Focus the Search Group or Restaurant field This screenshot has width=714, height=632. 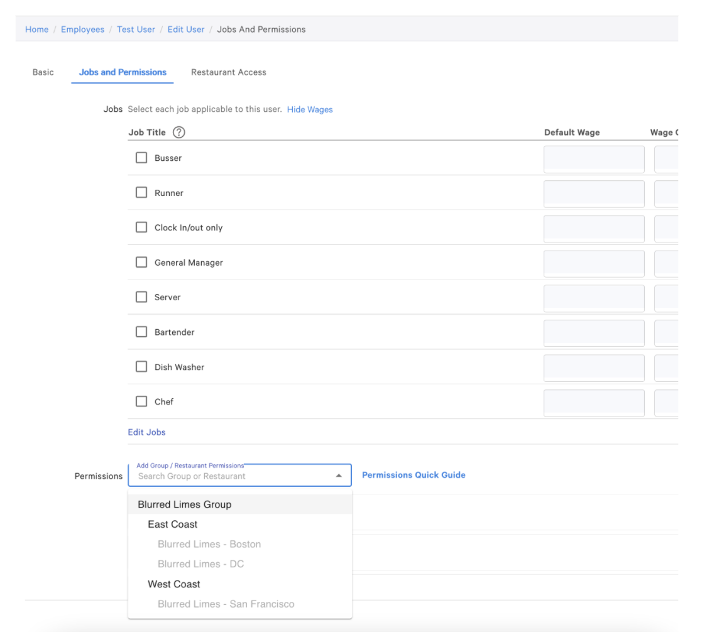click(233, 476)
